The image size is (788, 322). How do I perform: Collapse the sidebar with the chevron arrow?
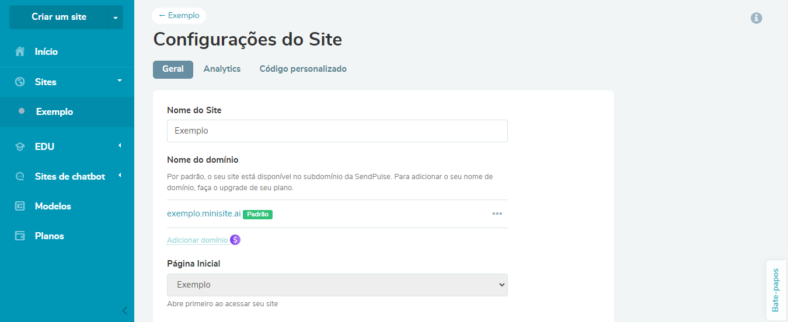pos(124,310)
